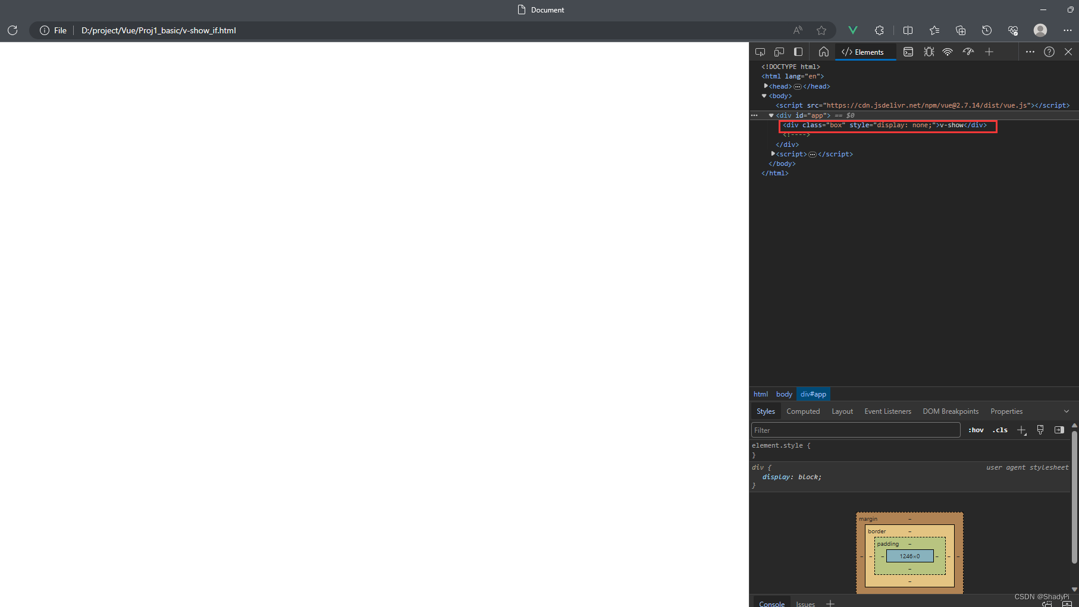Expand the head element node

tap(766, 86)
